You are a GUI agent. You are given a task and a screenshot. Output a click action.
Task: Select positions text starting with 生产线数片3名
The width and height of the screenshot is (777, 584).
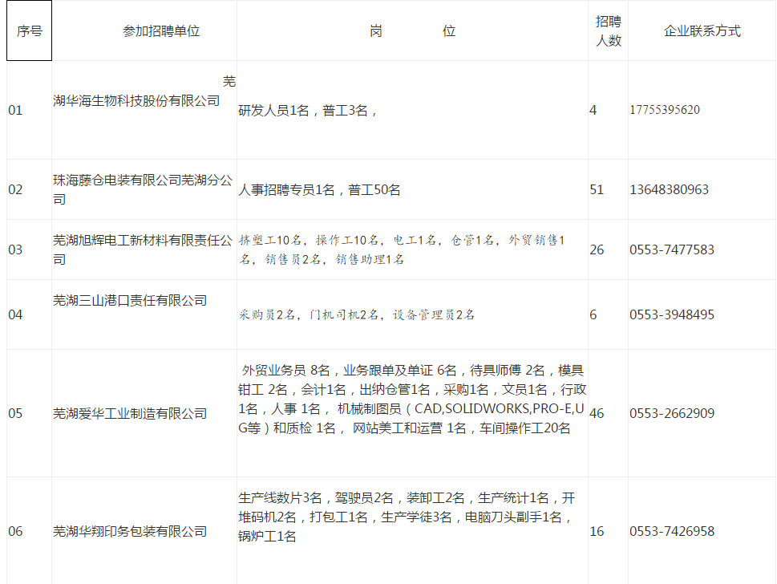click(407, 517)
